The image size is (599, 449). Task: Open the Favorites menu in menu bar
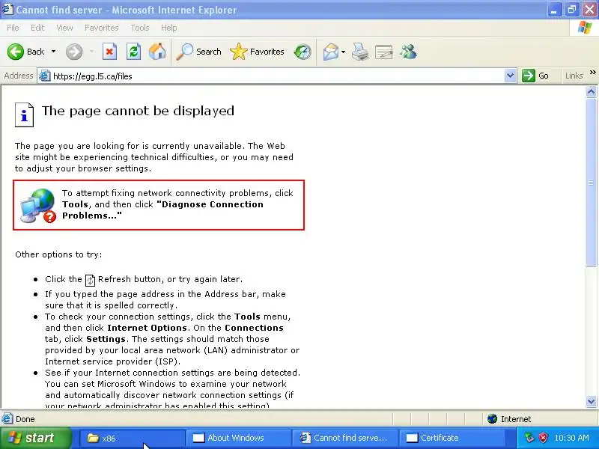click(102, 28)
